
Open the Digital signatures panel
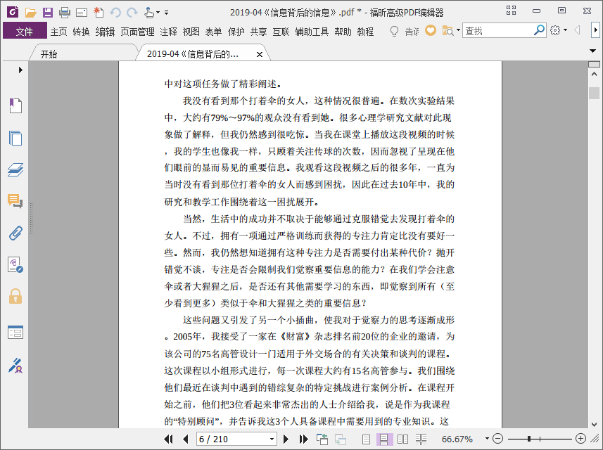click(15, 265)
